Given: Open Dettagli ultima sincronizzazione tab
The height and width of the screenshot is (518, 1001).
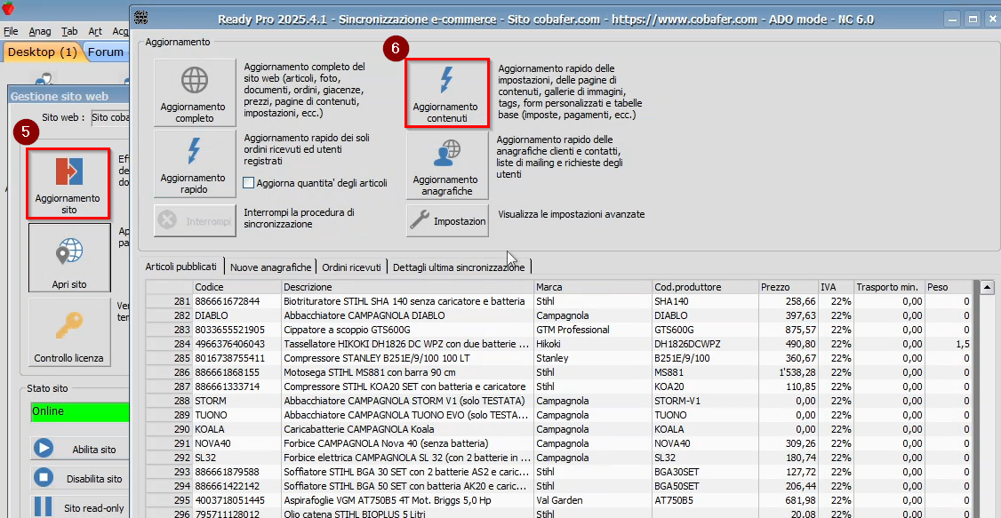Looking at the screenshot, I should [459, 267].
